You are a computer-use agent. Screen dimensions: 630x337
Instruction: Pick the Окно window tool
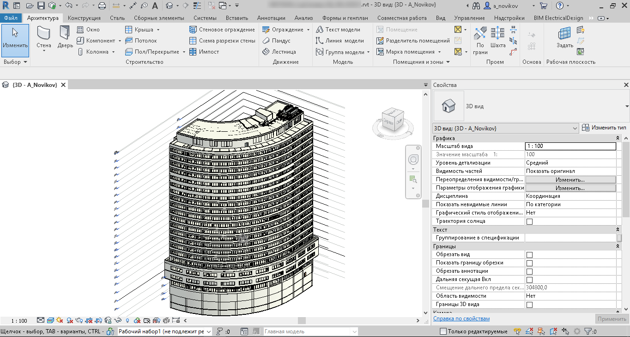point(88,30)
